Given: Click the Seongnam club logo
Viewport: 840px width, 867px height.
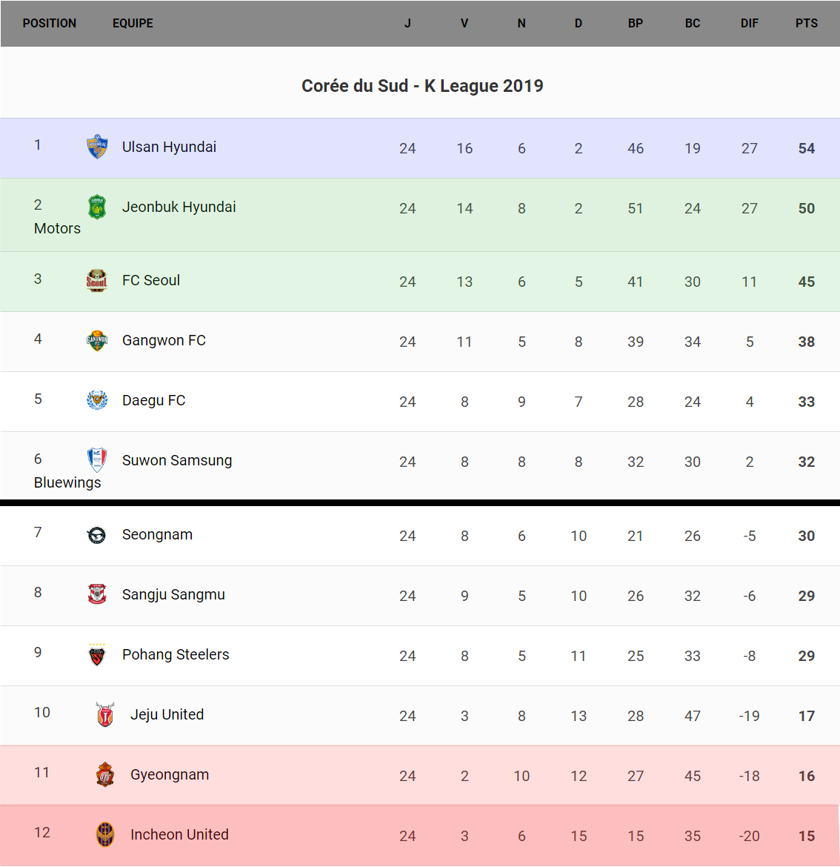Looking at the screenshot, I should click(97, 534).
